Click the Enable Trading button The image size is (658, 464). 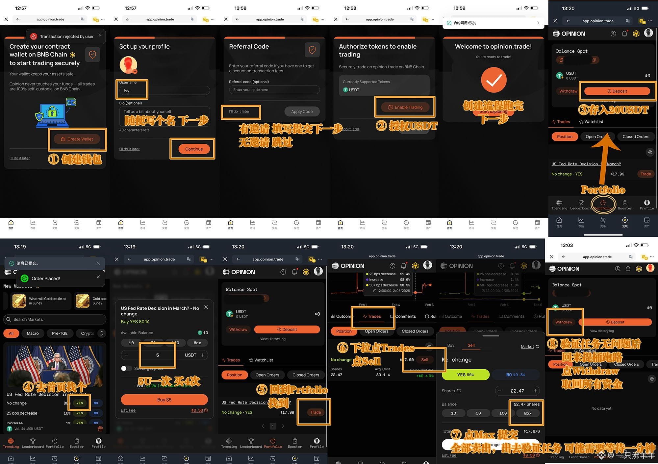(x=405, y=107)
